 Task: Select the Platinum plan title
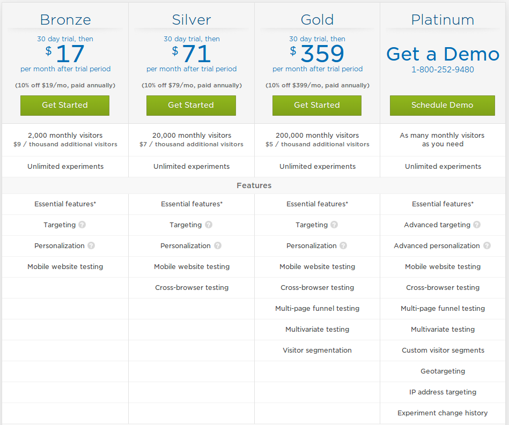point(443,20)
